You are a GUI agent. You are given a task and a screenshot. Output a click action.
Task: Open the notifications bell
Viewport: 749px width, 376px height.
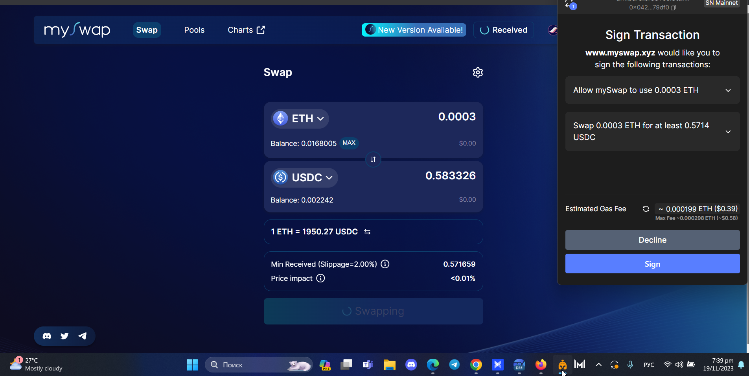point(741,365)
